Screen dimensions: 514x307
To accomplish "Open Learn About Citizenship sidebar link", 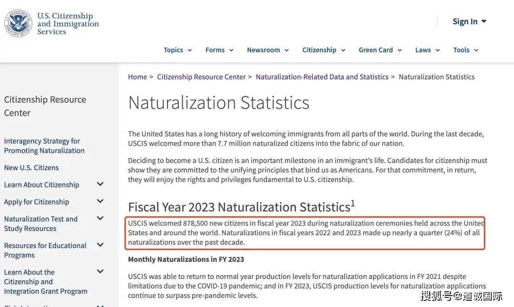I will (41, 185).
